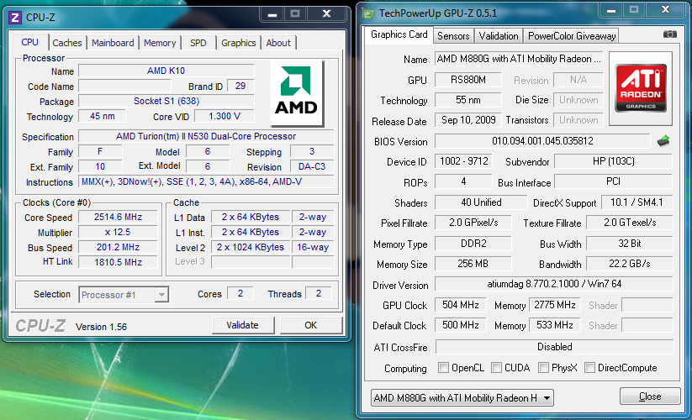Image resolution: width=692 pixels, height=420 pixels.
Task: Click the GPU Name field in GPU-Z
Action: coord(519,59)
